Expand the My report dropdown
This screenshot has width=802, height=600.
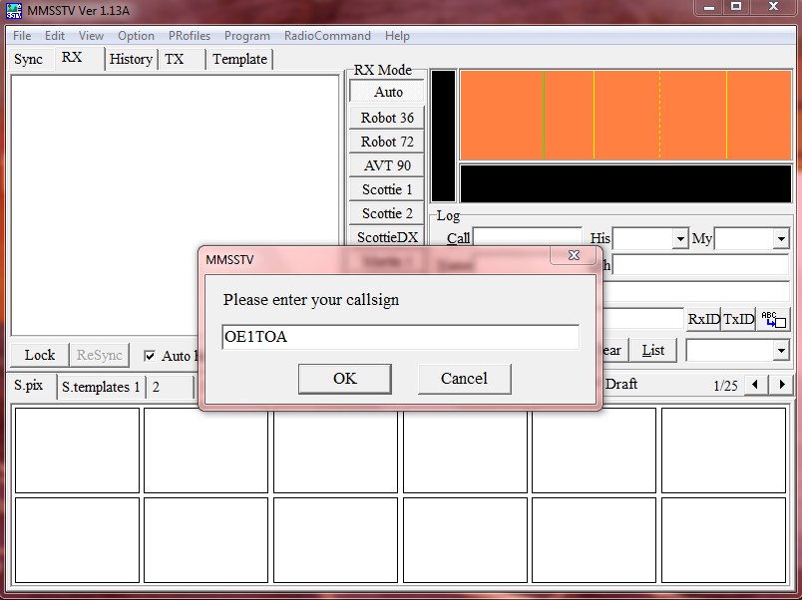pos(780,239)
